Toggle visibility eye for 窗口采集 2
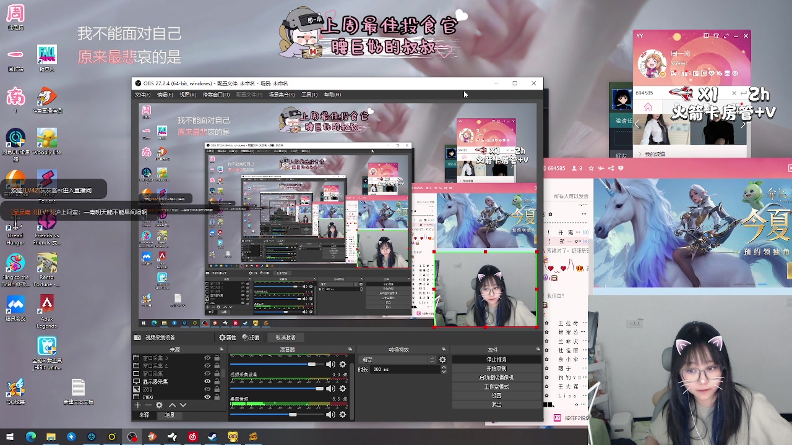The width and height of the screenshot is (792, 445). pyautogui.click(x=207, y=366)
